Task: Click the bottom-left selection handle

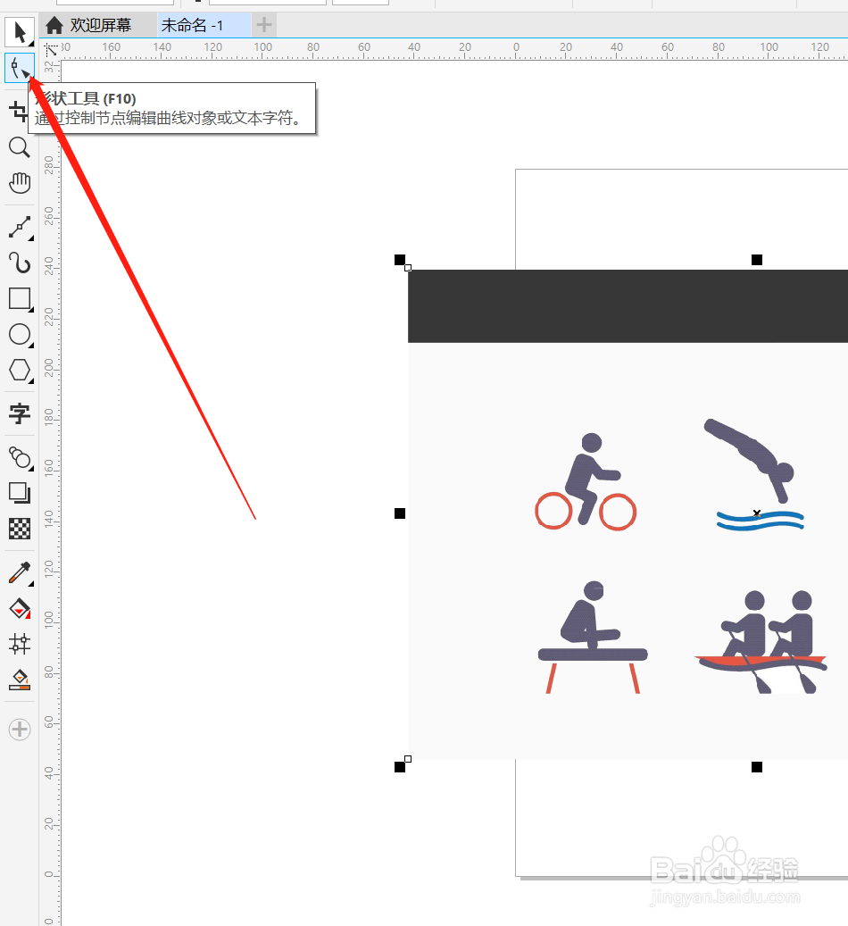Action: click(400, 767)
